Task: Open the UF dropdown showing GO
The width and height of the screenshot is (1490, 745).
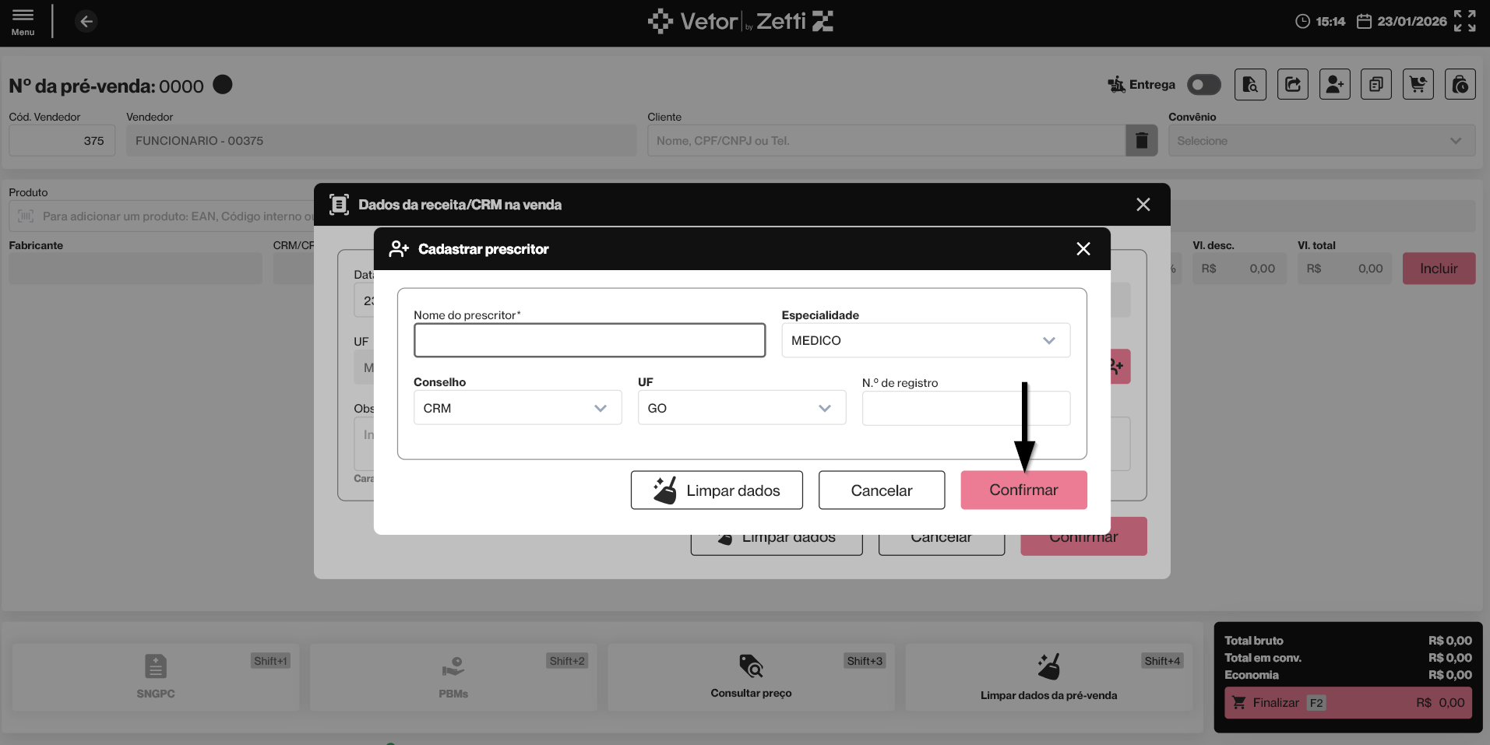Action: pos(742,408)
